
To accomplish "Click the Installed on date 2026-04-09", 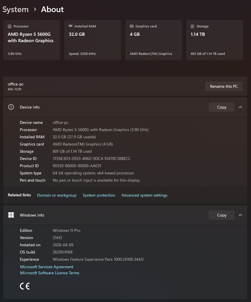I will coord(63,245).
